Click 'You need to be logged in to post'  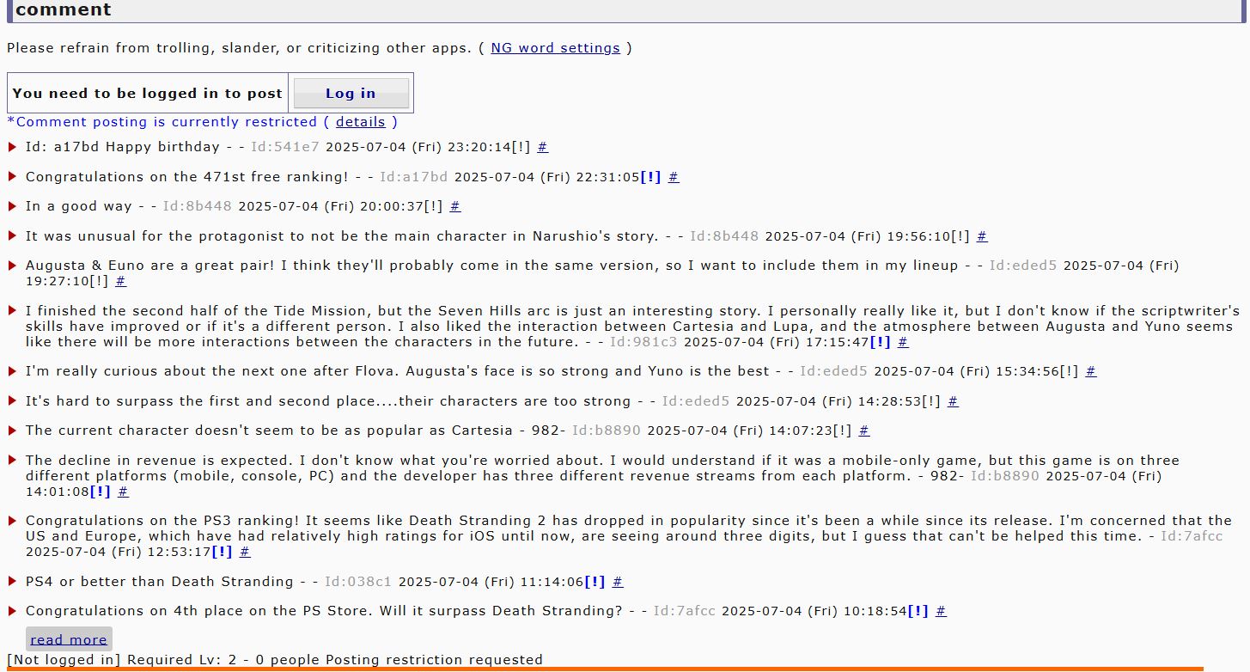148,93
